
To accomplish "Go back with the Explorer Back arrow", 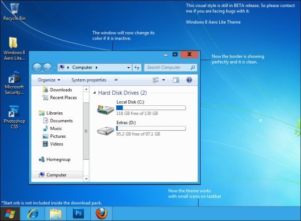I will click(37, 68).
